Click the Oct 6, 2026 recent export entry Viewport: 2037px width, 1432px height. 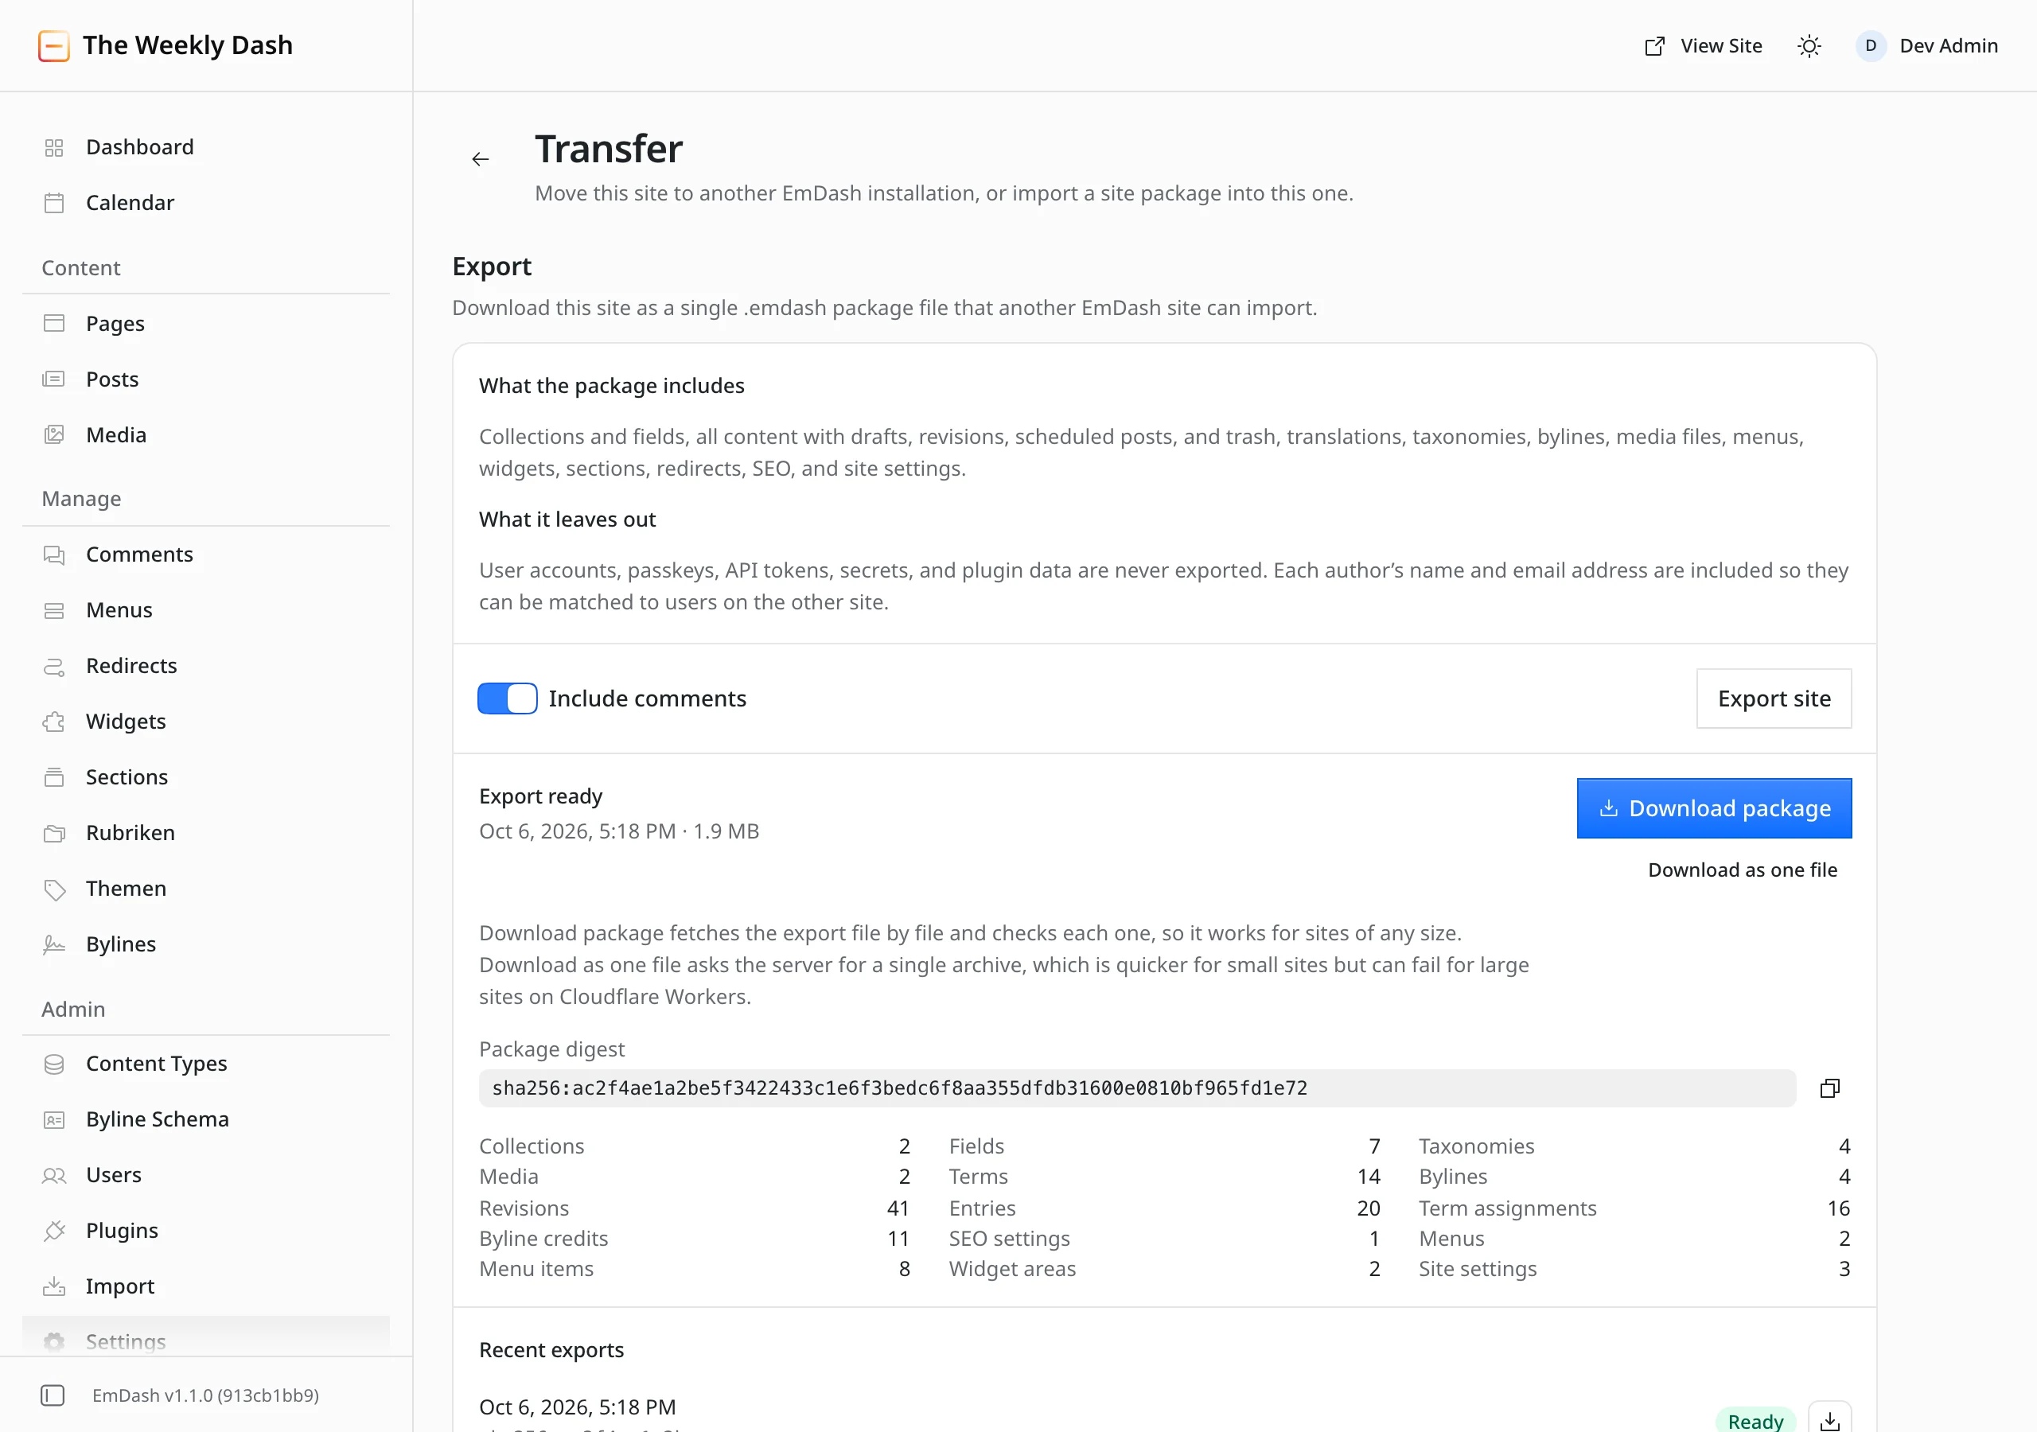578,1407
